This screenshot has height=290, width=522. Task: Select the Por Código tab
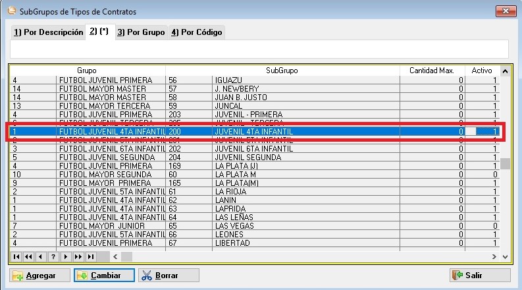[x=197, y=32]
